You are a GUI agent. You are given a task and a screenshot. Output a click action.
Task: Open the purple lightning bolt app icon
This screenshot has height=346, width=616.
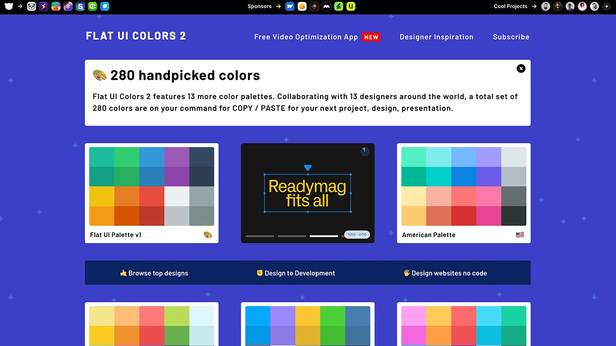pos(44,6)
